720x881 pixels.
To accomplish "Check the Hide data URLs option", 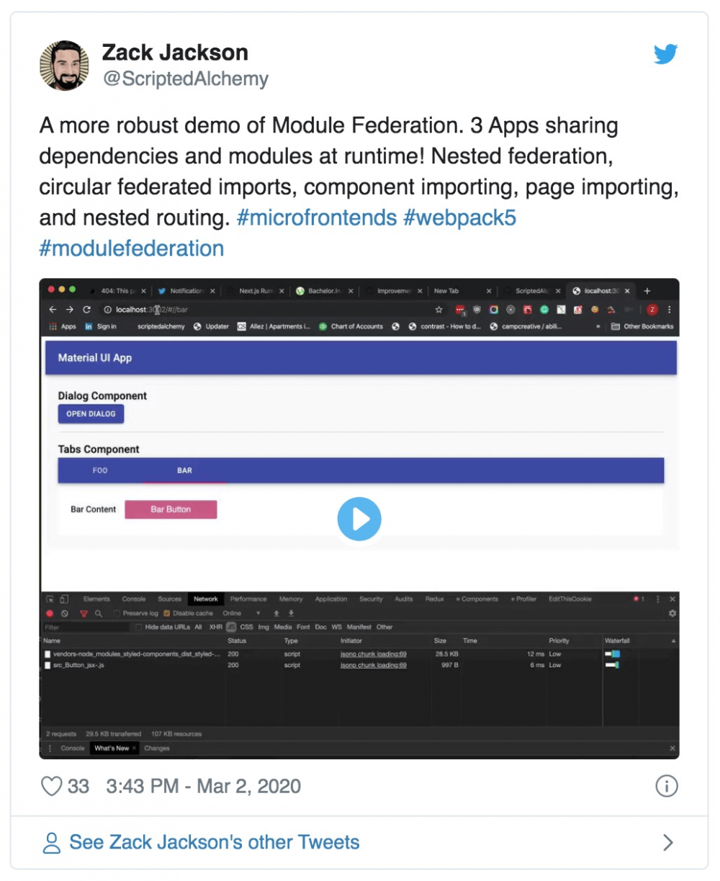I will (x=138, y=627).
